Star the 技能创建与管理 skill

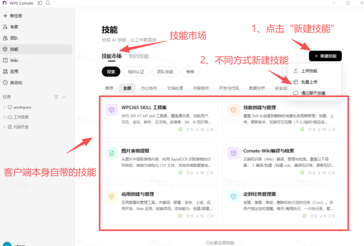tap(310, 129)
